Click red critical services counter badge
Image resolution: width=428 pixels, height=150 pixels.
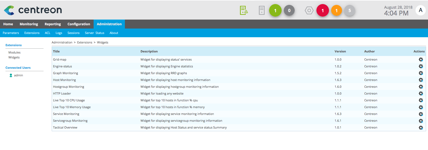tap(322, 11)
